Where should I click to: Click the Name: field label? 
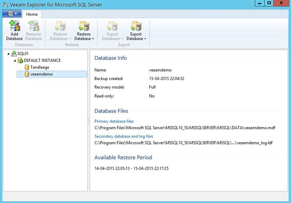point(100,70)
